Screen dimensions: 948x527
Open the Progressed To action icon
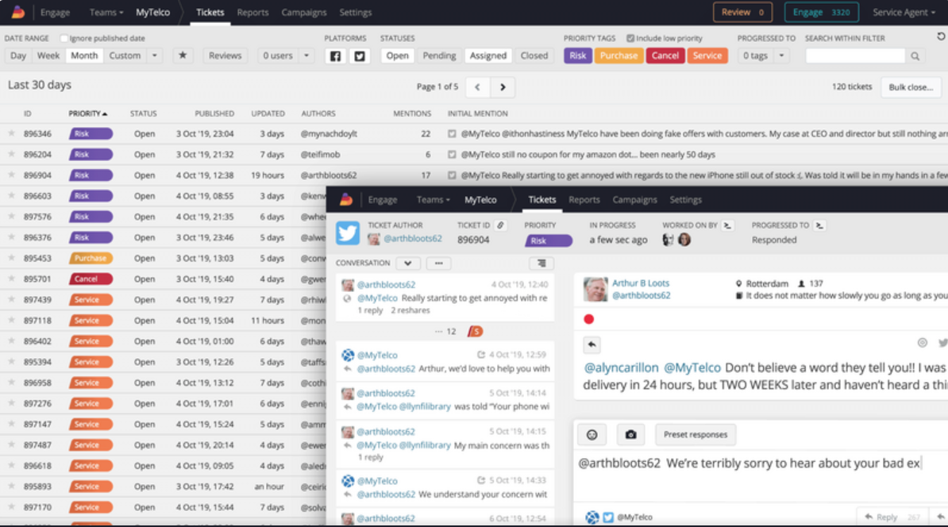819,225
